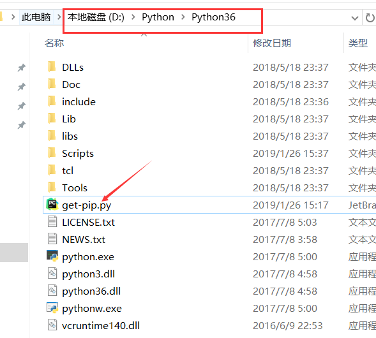Viewport: 376px width, 338px height.
Task: Select the python3.dll file name
Action: (x=89, y=274)
